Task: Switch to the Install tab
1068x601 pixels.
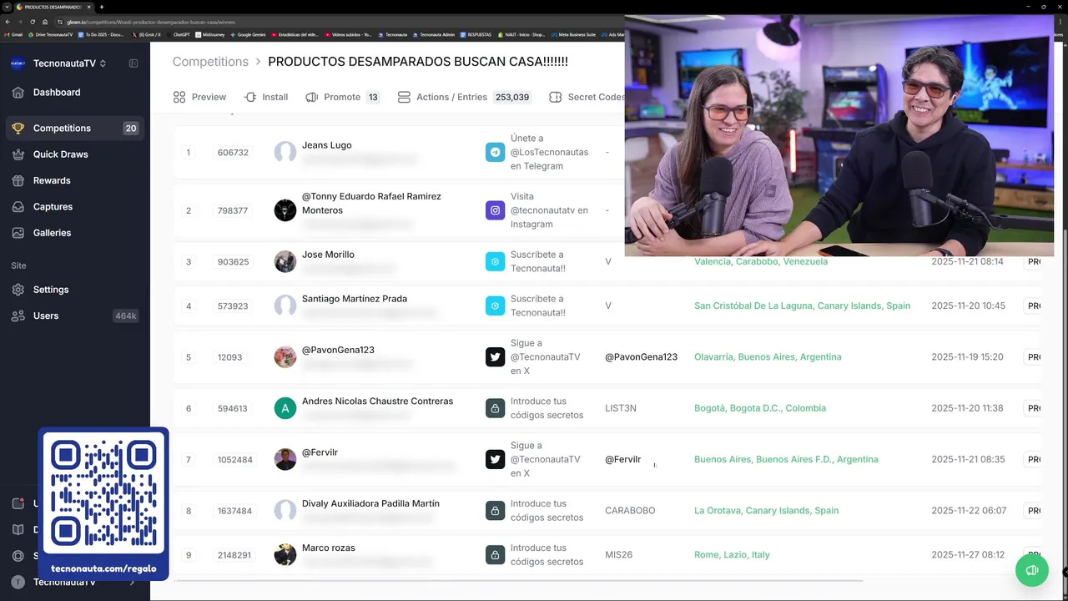Action: click(266, 97)
